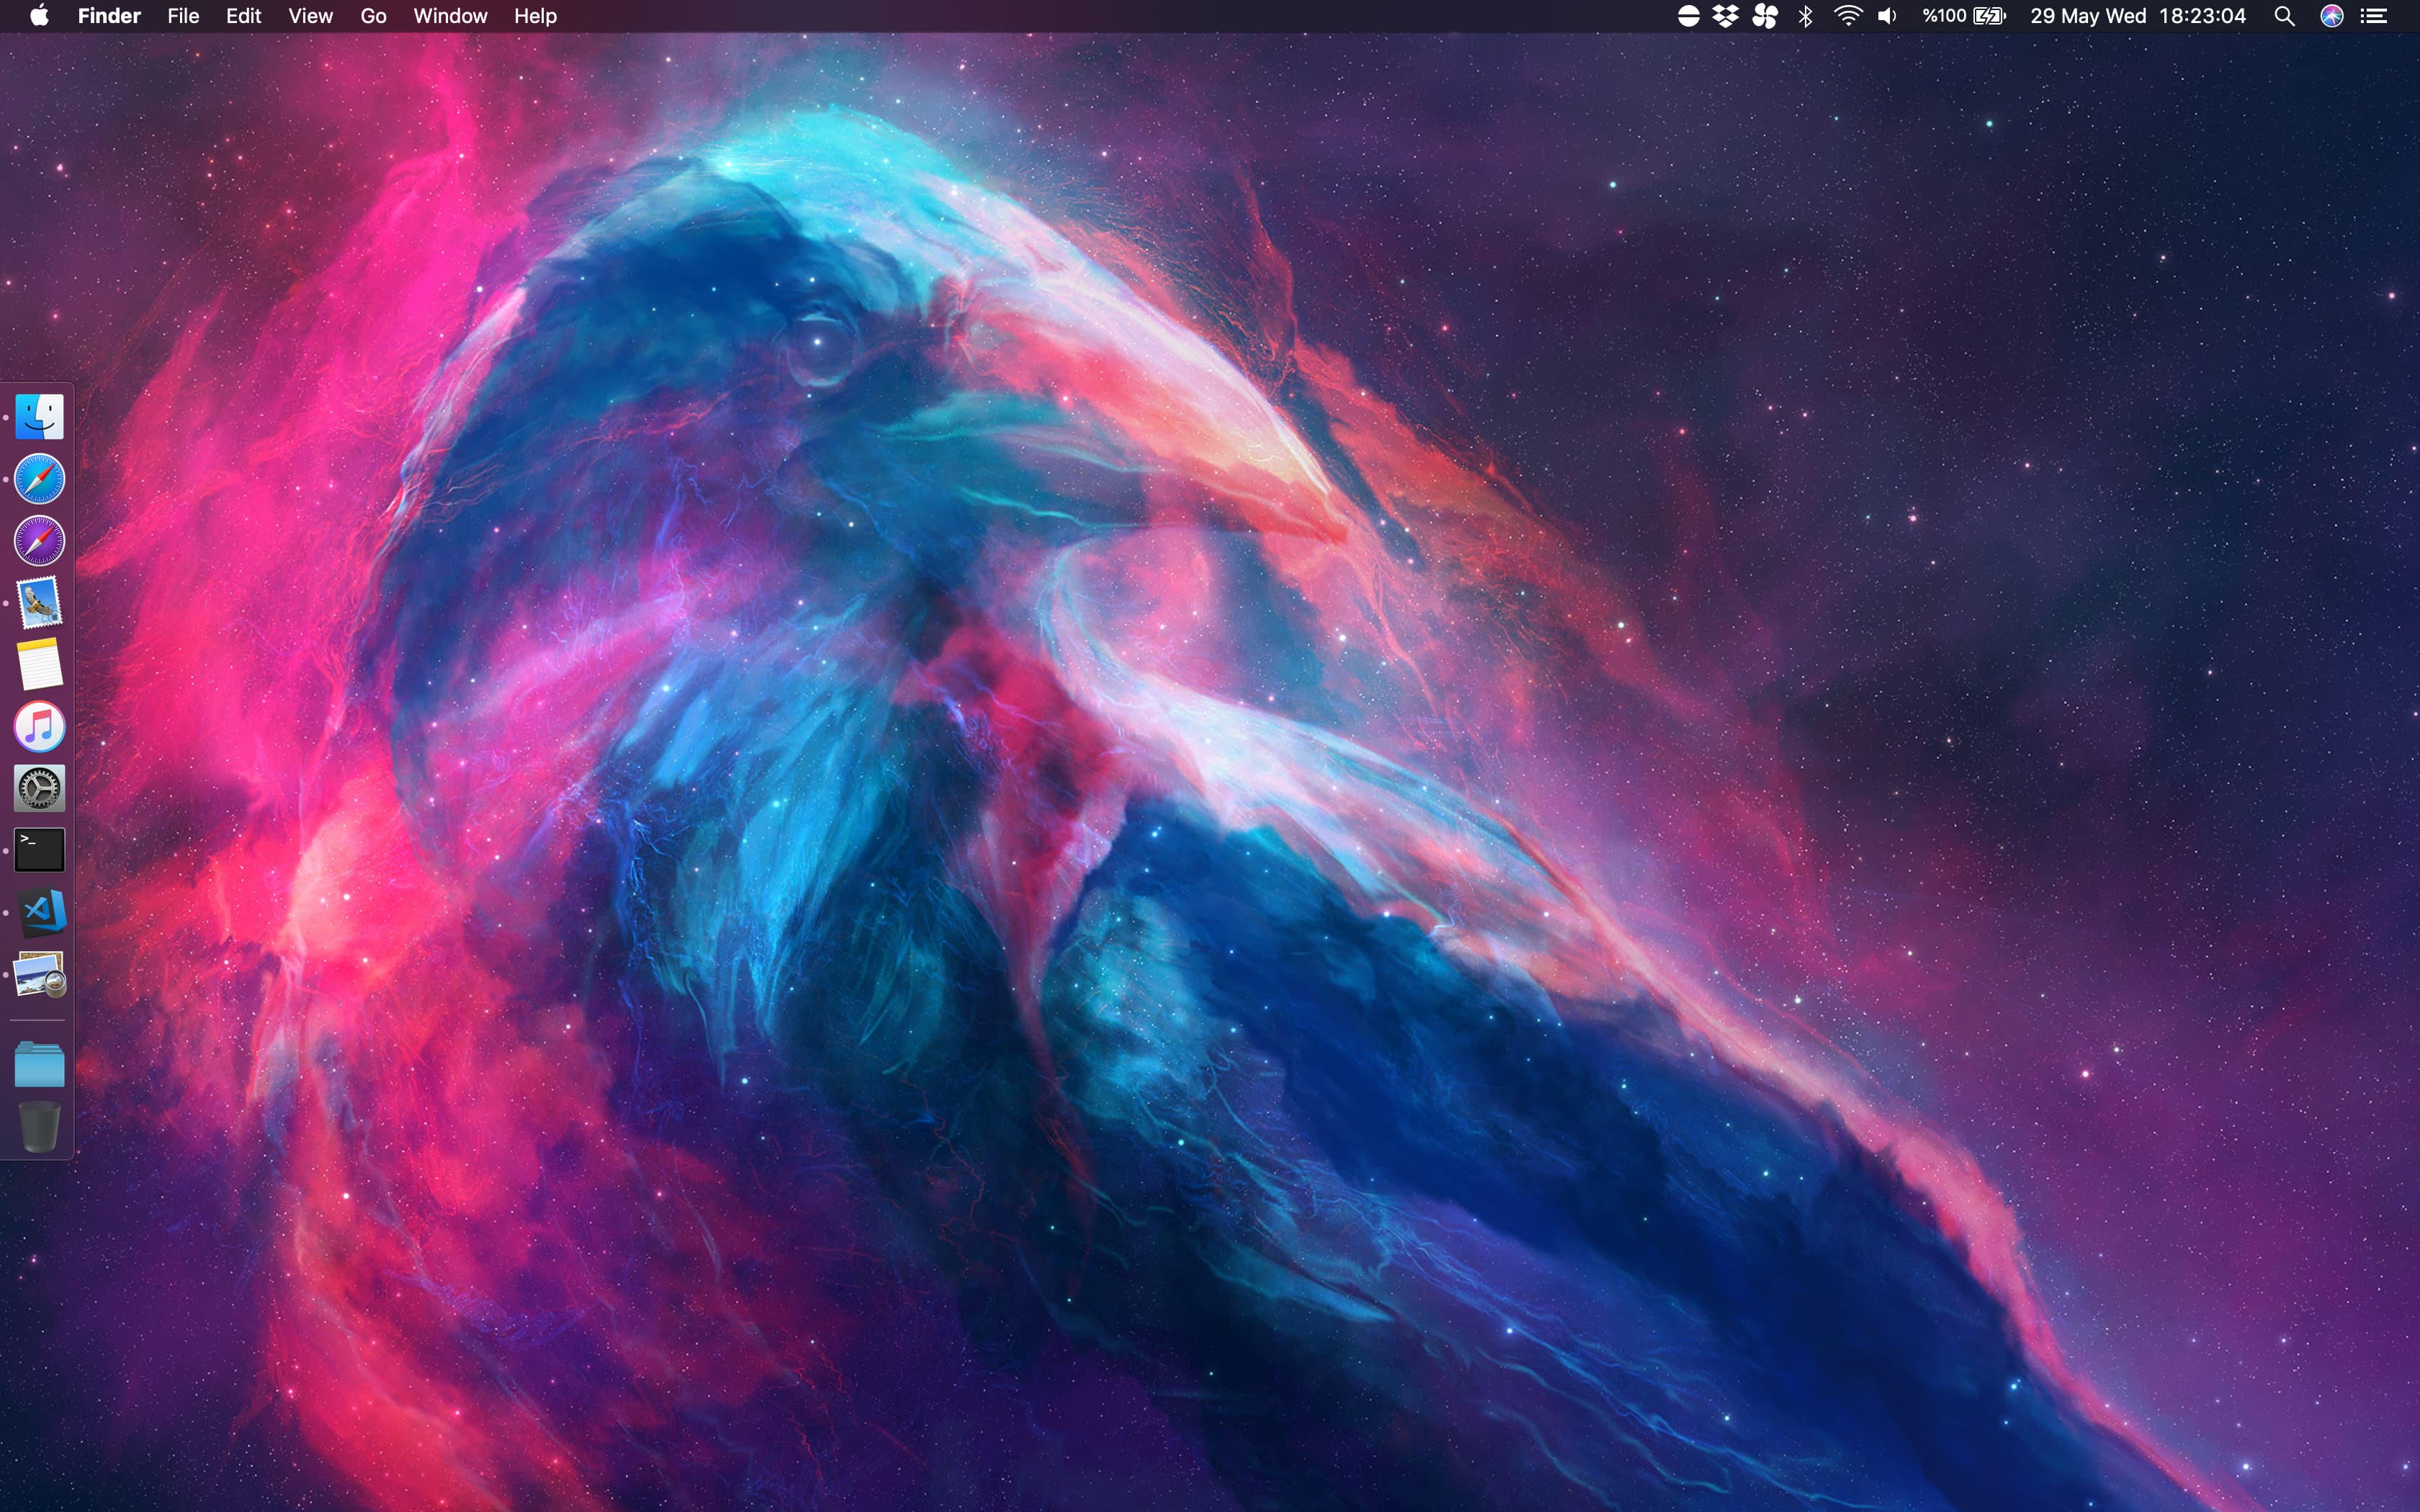The width and height of the screenshot is (2420, 1512).
Task: Open the Dropbox menu bar icon
Action: 1726,16
